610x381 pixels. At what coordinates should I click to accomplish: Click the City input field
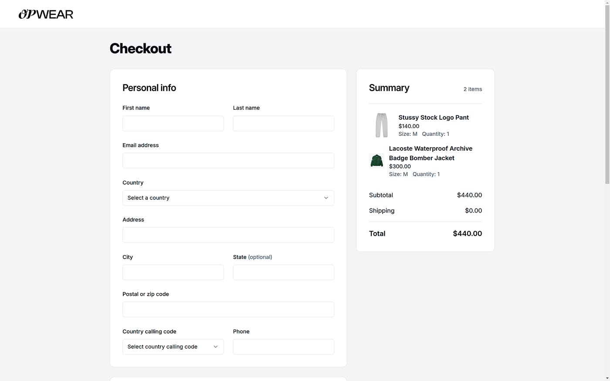tap(173, 272)
